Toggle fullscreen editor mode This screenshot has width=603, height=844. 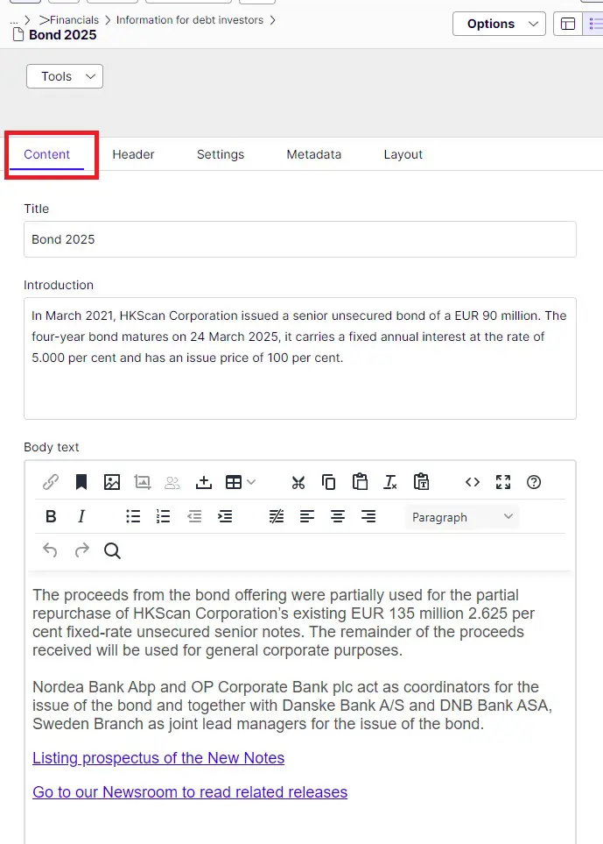[503, 482]
